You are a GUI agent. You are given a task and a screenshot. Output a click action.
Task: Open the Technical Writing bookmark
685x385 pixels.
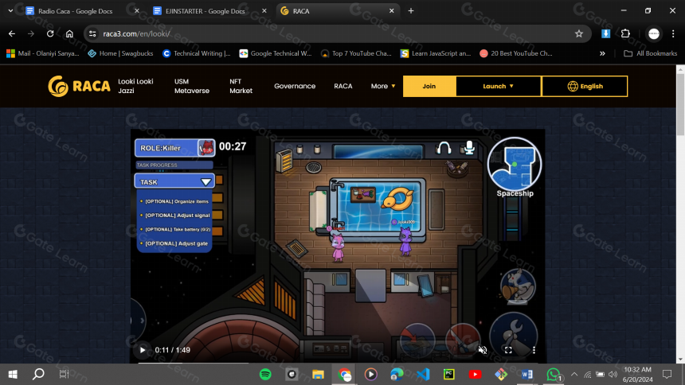tap(197, 53)
